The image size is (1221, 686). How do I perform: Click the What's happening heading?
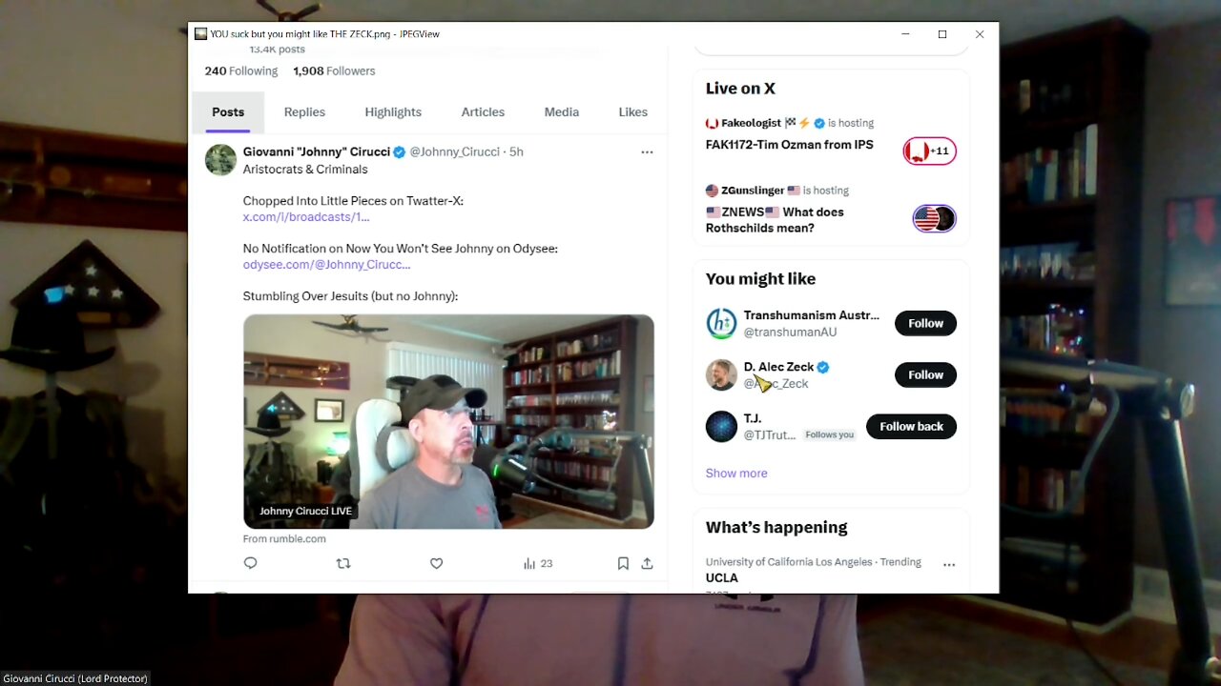776,528
